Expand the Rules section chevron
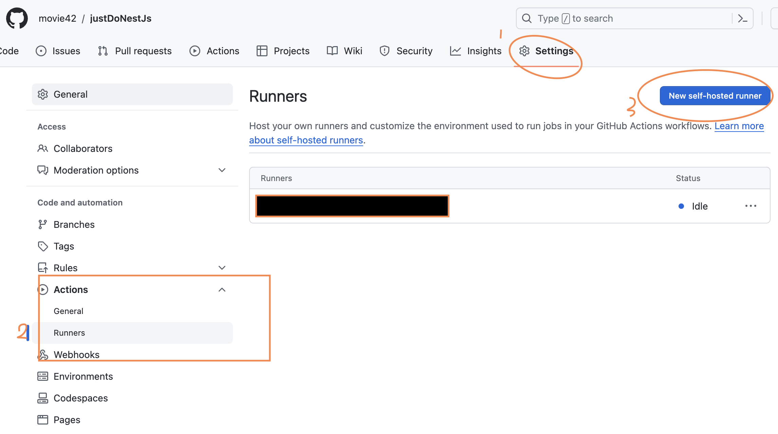This screenshot has height=434, width=778. pyautogui.click(x=222, y=268)
